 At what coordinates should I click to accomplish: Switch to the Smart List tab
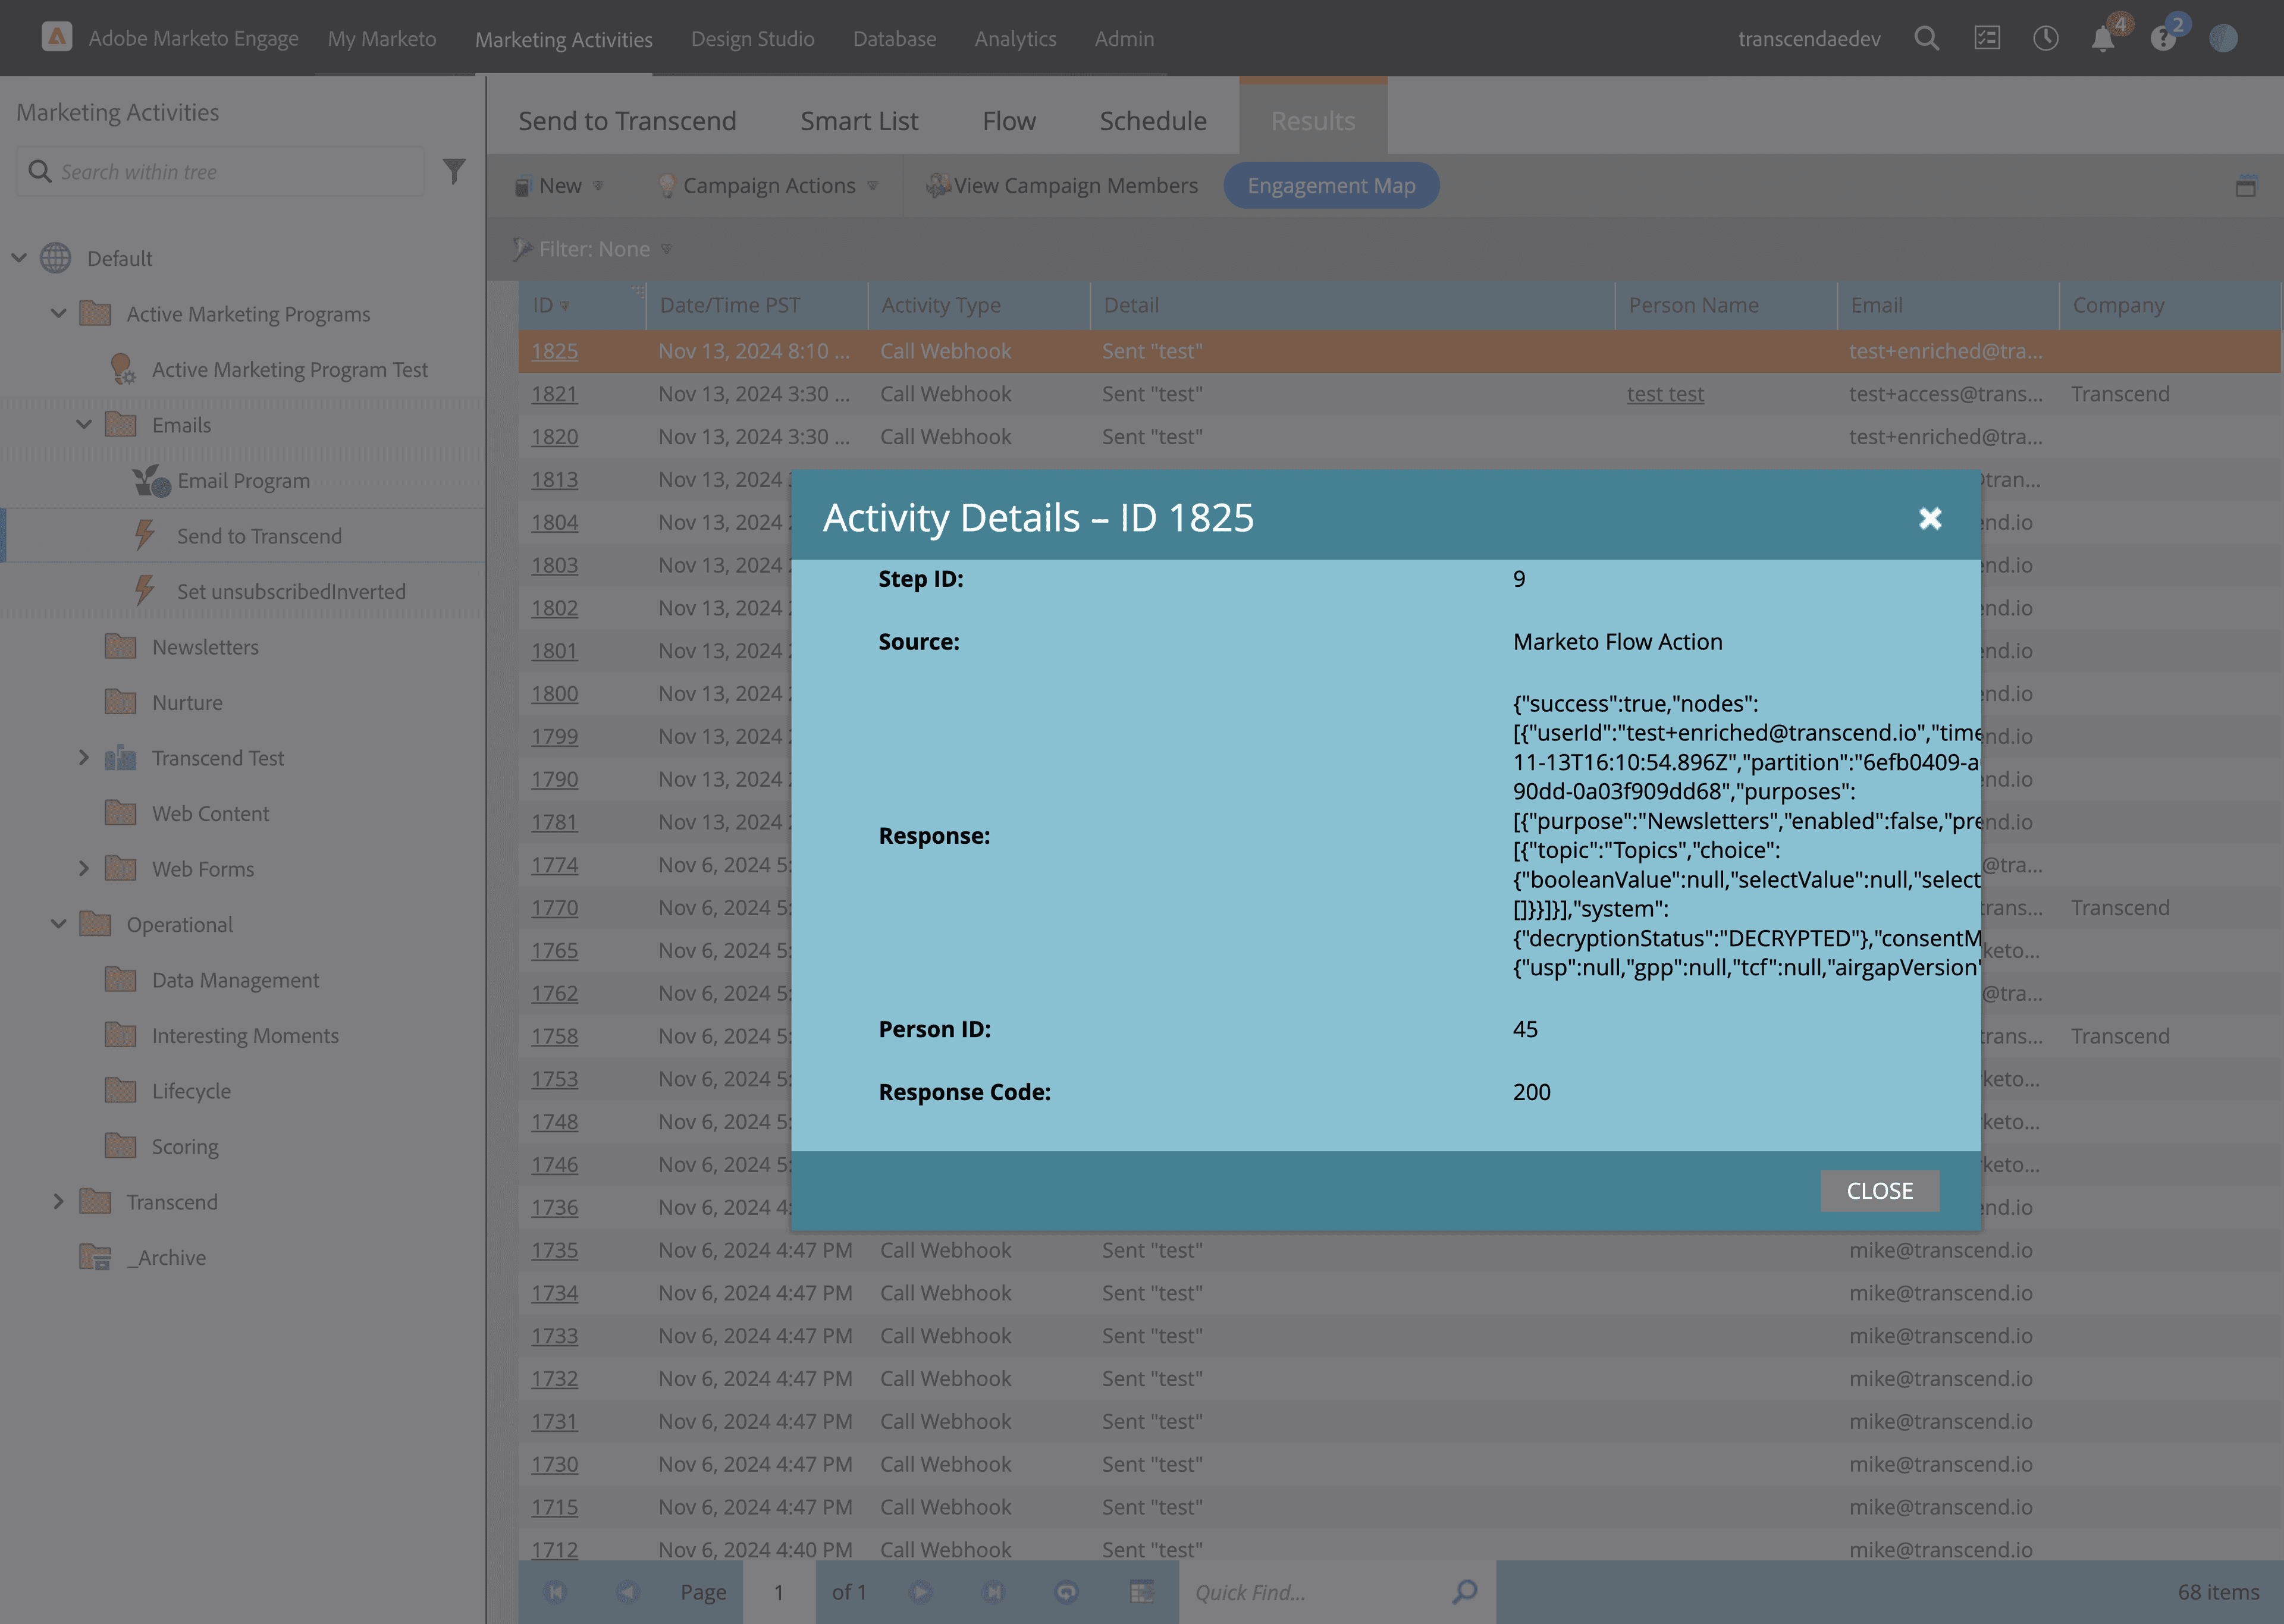tap(859, 120)
